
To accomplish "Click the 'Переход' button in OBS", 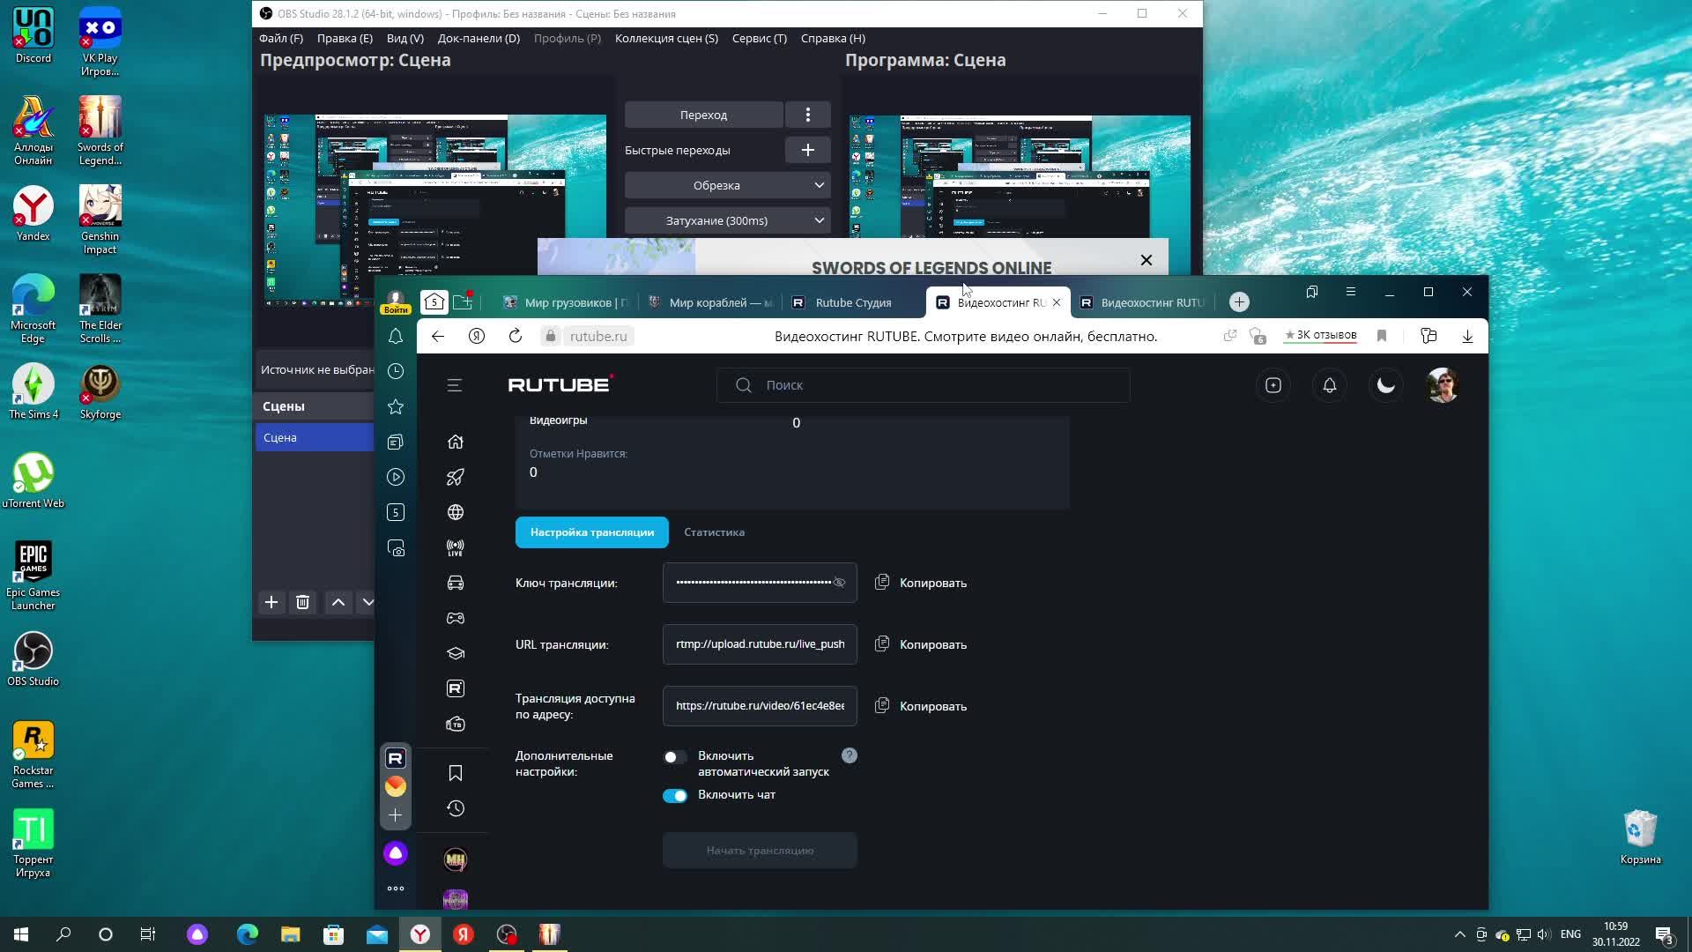I will click(x=703, y=115).
